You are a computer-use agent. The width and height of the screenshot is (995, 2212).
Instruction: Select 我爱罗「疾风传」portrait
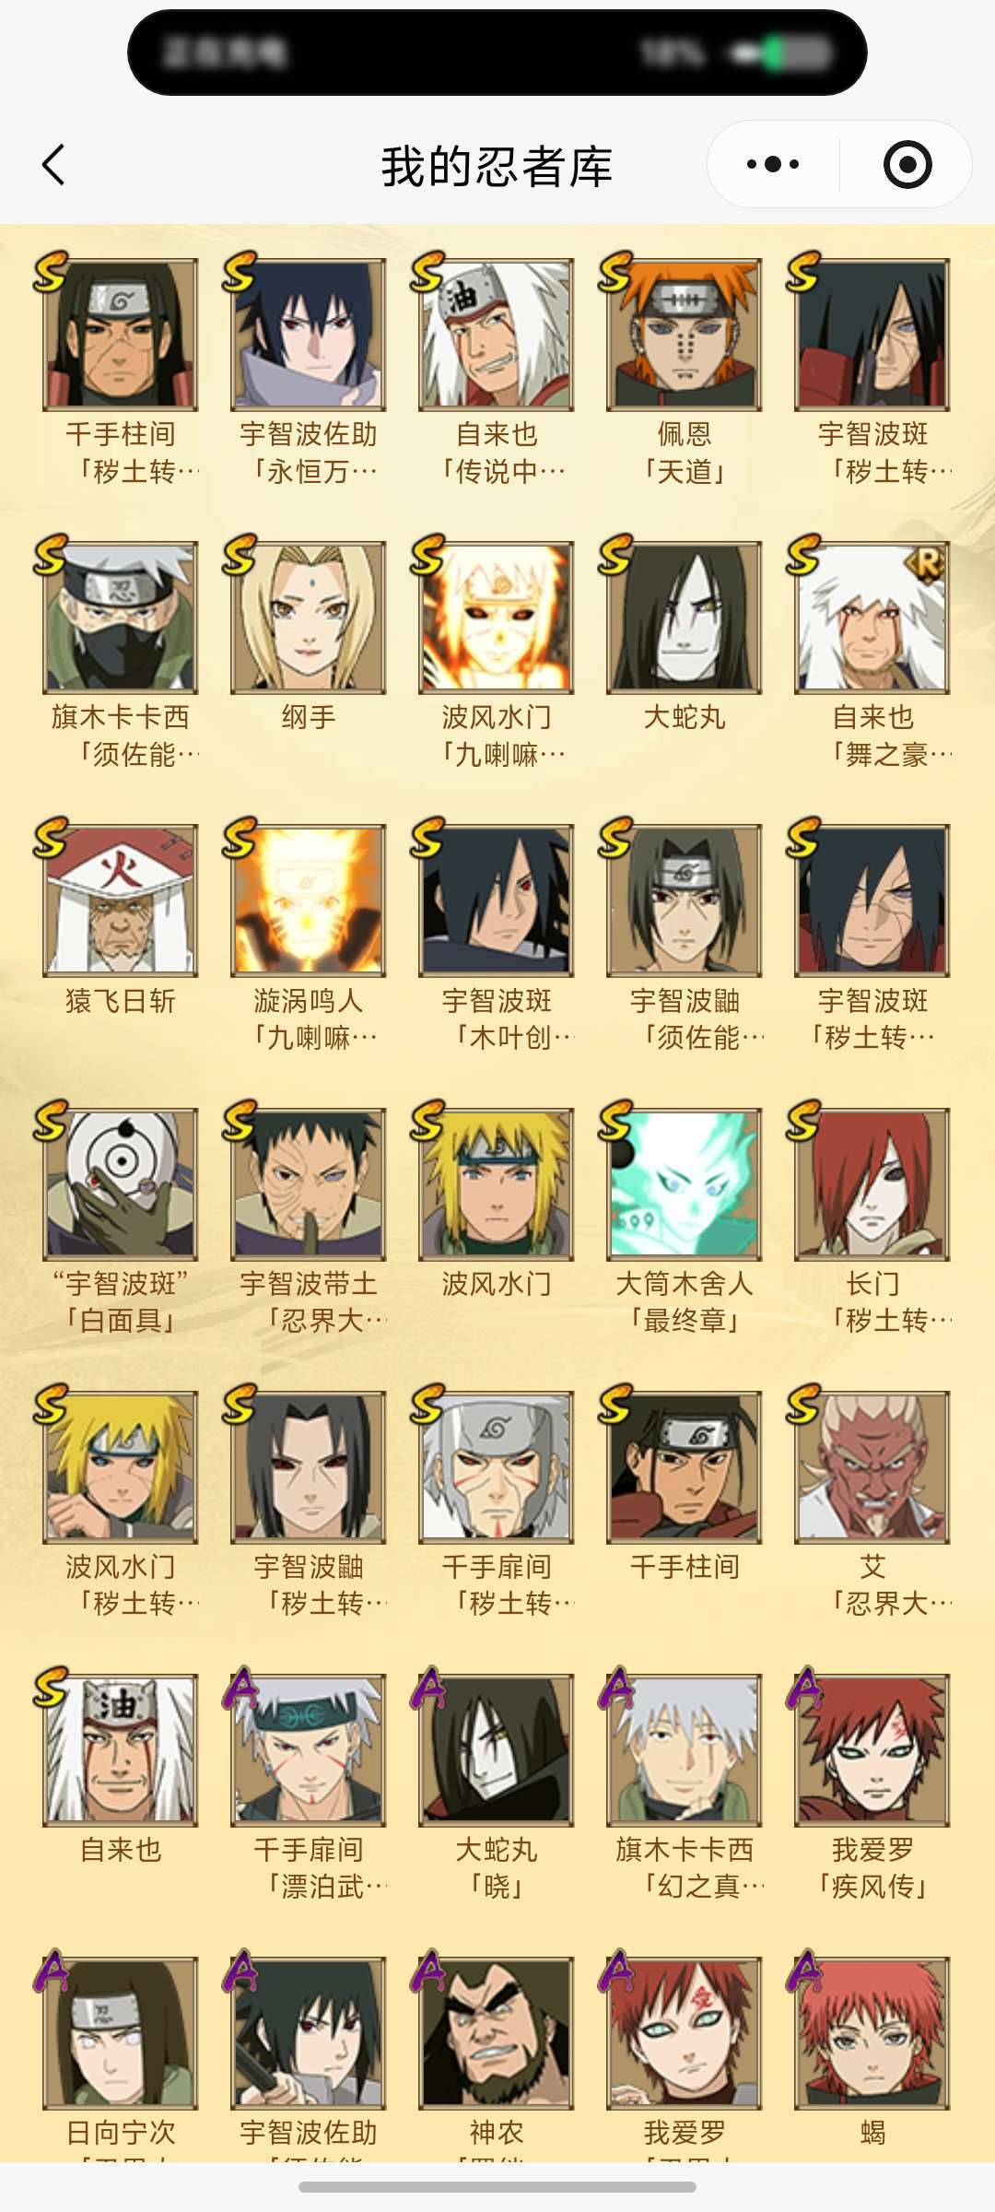tap(872, 1750)
